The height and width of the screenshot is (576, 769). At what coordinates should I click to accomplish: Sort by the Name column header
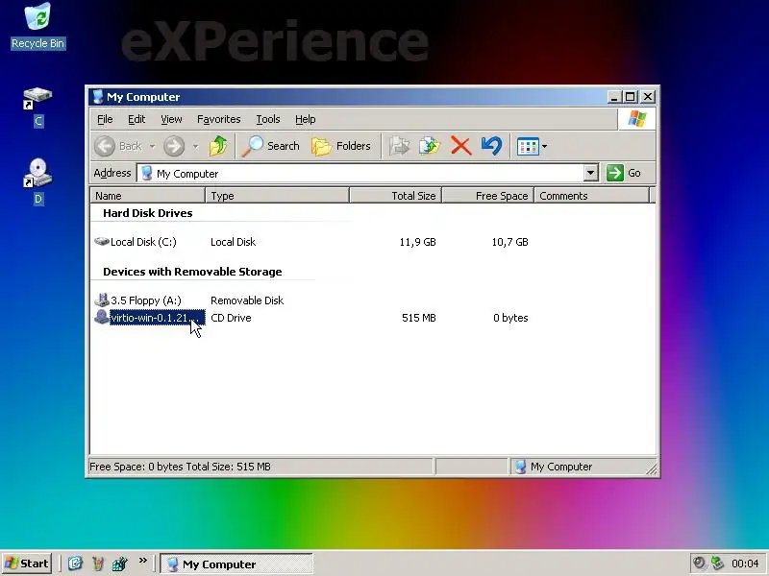[x=148, y=196]
